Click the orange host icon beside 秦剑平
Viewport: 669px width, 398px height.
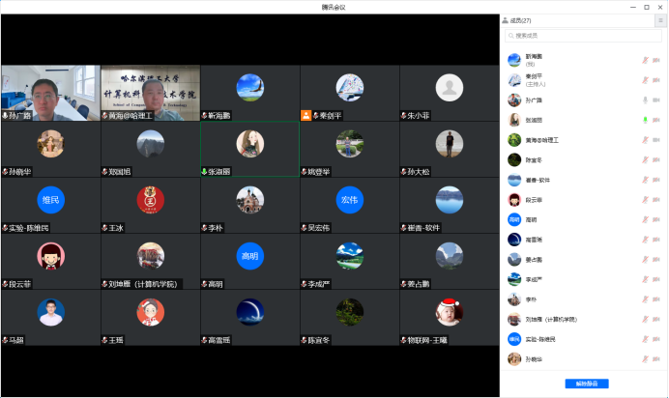[306, 115]
